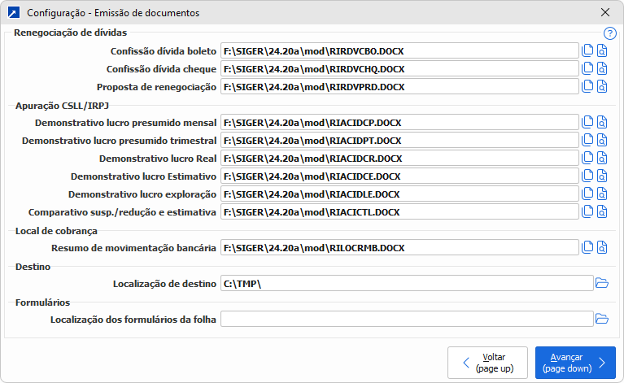This screenshot has width=624, height=383.
Task: Click copy icon for Proposta de renegociação
Action: click(x=587, y=87)
